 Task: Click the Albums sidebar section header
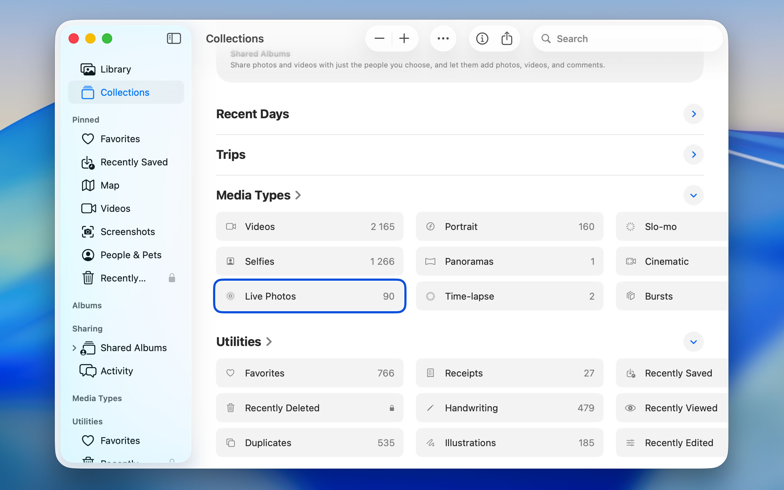click(x=87, y=305)
